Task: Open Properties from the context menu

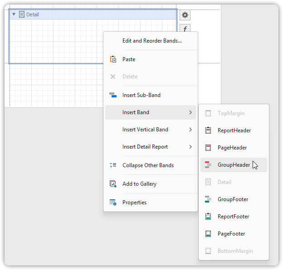Action: (134, 202)
